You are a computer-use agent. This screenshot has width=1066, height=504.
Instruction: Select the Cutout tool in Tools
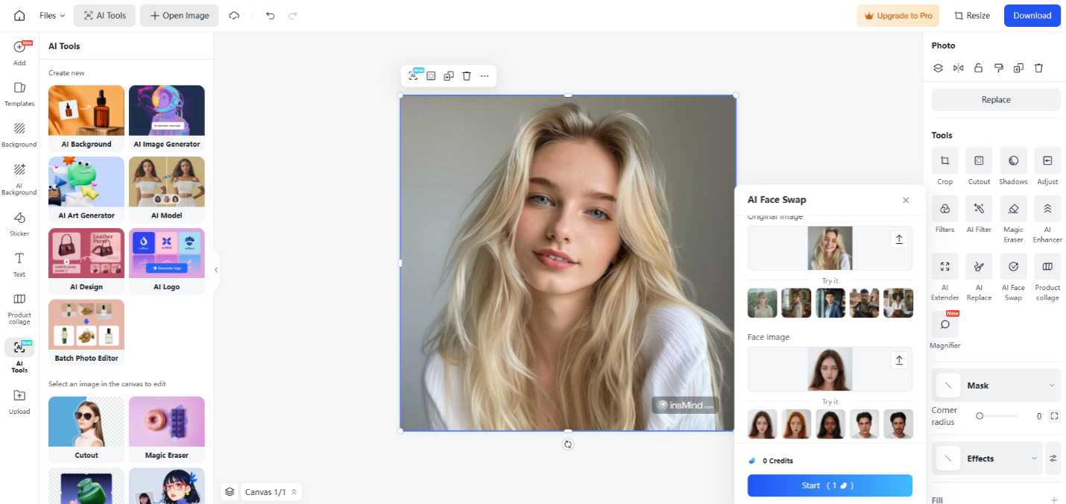979,166
